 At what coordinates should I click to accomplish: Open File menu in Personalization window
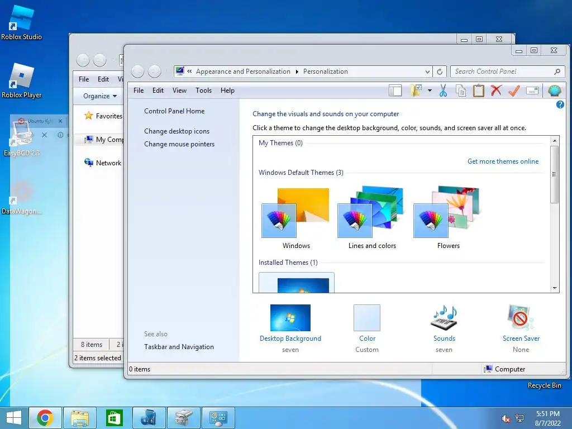(139, 90)
